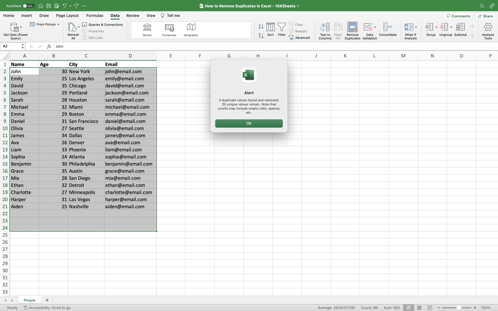Dismiss the alert by clicking OK

click(249, 123)
